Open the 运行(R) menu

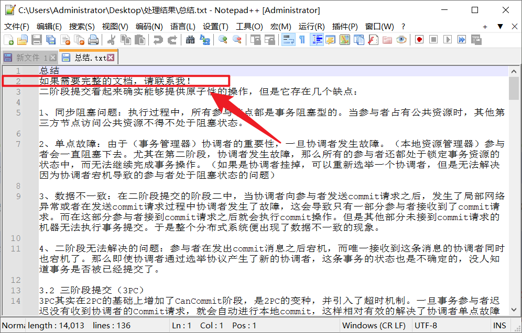tap(312, 27)
